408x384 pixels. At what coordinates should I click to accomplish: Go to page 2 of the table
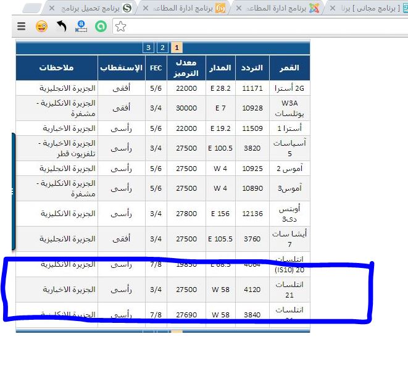pos(162,48)
